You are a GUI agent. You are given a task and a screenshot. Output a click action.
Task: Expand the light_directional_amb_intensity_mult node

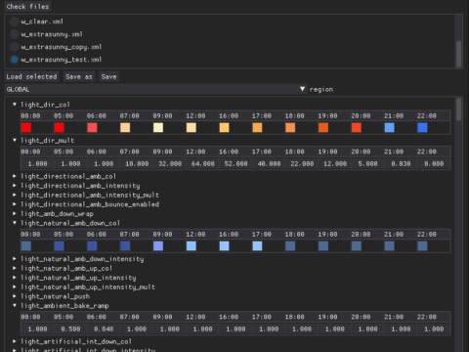[x=15, y=195]
